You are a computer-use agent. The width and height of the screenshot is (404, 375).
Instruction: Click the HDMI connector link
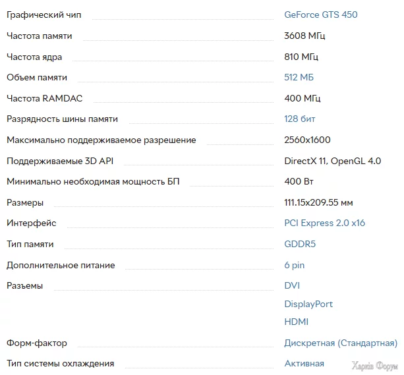coord(296,322)
